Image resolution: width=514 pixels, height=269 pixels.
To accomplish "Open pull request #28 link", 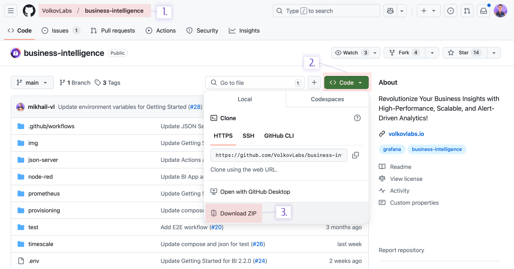I will point(195,107).
